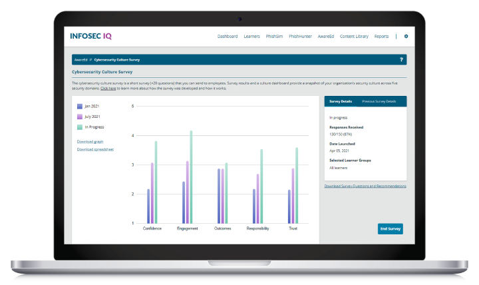Click the help question mark icon
The height and width of the screenshot is (285, 479).
click(401, 60)
